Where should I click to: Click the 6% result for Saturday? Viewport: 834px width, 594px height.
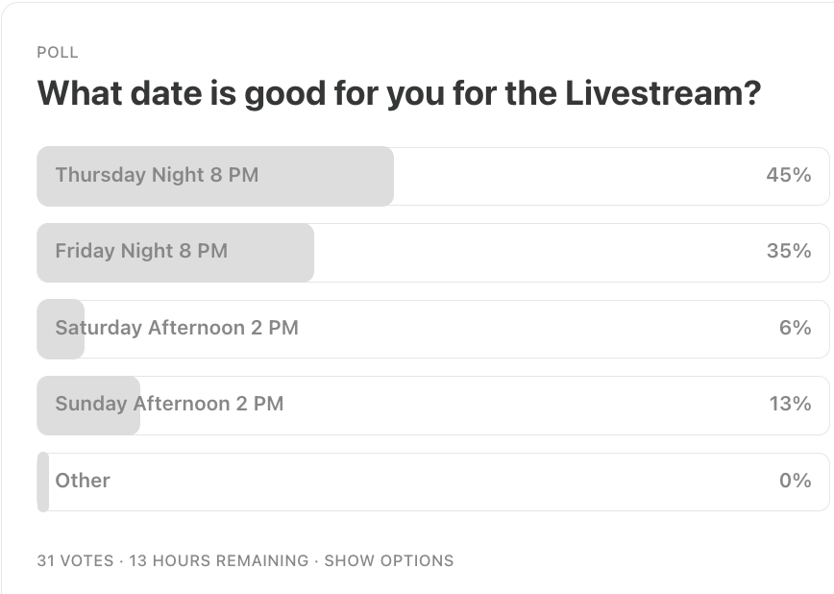[x=795, y=328]
